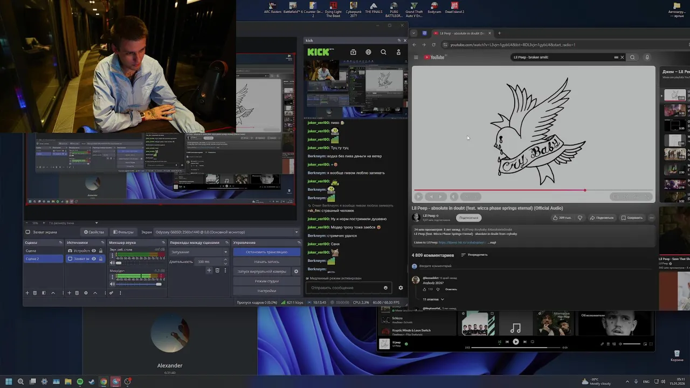Open the Упорядочить comment sort menu
This screenshot has height=388, width=690.
click(474, 255)
